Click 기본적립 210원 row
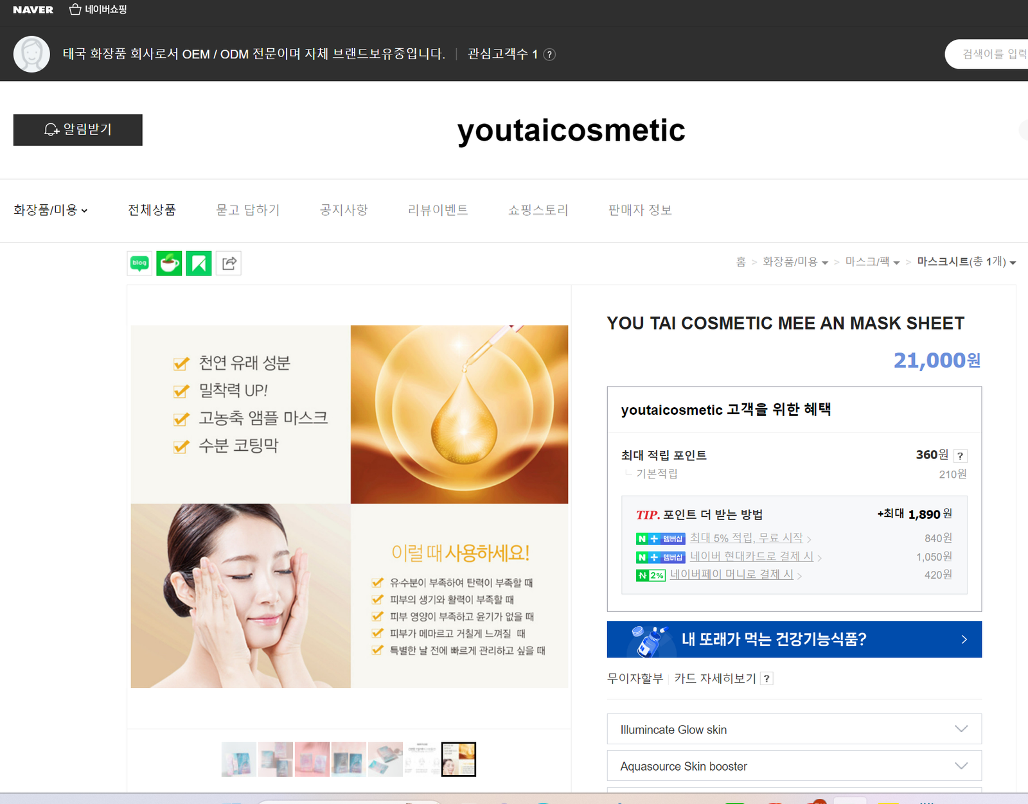 (x=794, y=474)
